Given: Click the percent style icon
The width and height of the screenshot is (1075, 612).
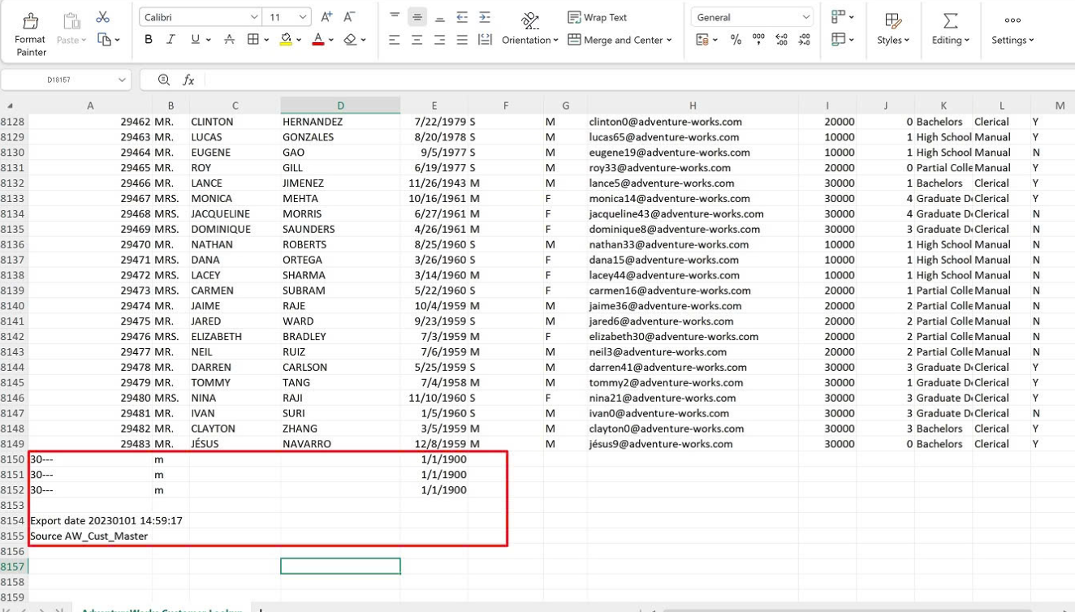Looking at the screenshot, I should coord(736,40).
